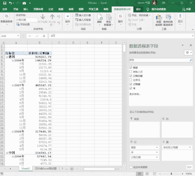Click the 组合 group arrow icon

point(68,16)
